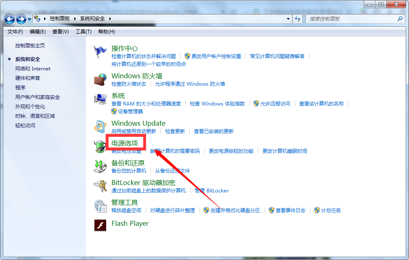This screenshot has width=409, height=260.
Task: Click 允许程序通过 Windows 防火墙 link
Action: click(190, 84)
